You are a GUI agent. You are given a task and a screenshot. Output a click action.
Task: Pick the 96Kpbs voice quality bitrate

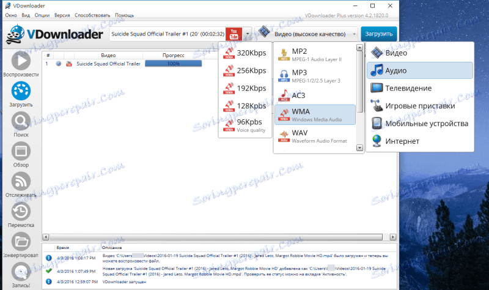pos(245,125)
